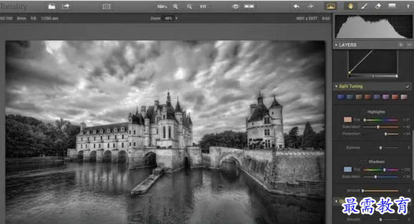Click the 8-bit depth label

coord(326,19)
